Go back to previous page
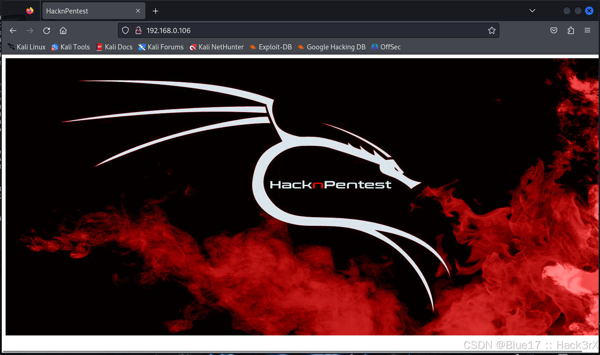600x355 pixels. [13, 30]
